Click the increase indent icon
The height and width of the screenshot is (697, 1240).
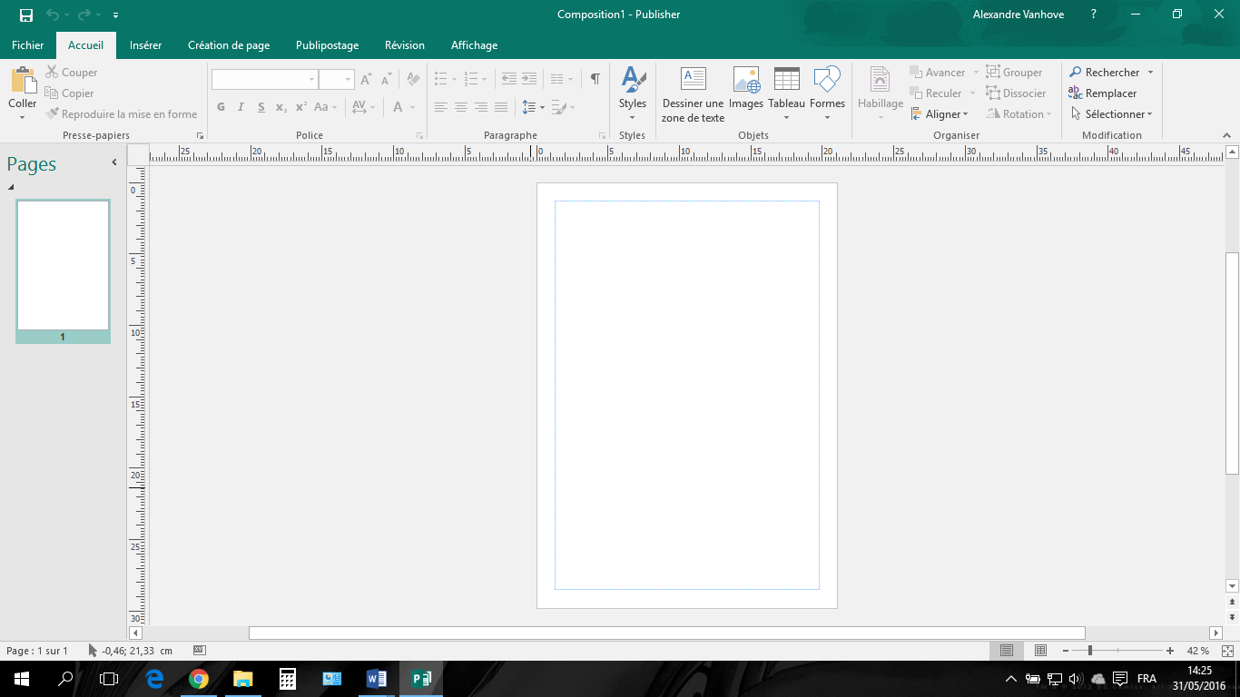coord(529,80)
